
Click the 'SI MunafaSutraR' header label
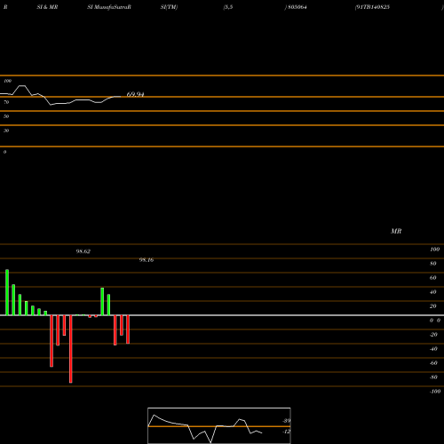[109, 7]
